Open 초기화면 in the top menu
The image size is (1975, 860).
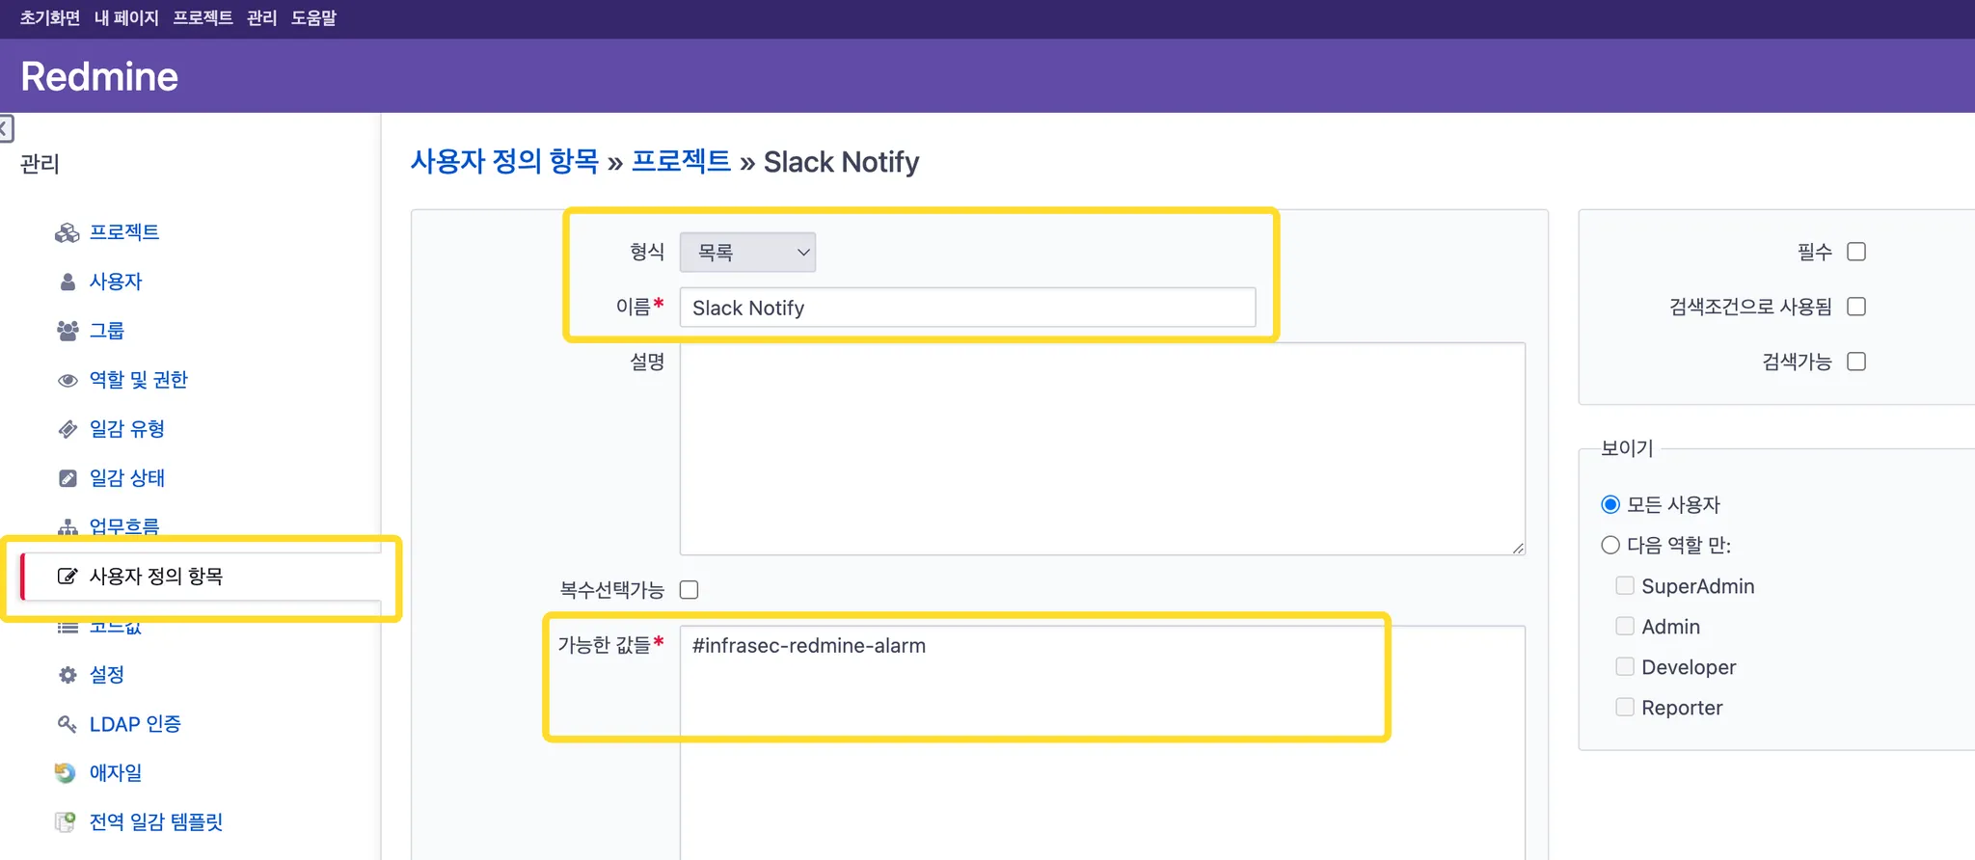pos(50,18)
